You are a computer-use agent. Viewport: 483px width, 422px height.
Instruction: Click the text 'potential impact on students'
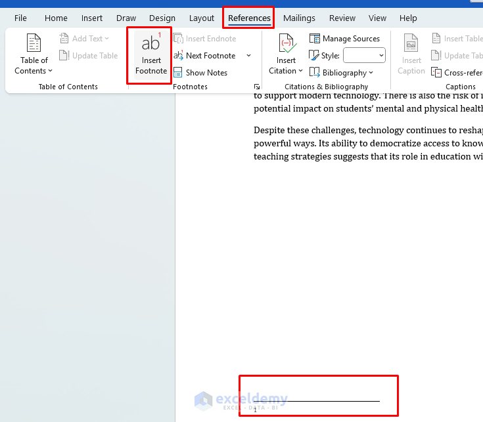[x=311, y=108]
